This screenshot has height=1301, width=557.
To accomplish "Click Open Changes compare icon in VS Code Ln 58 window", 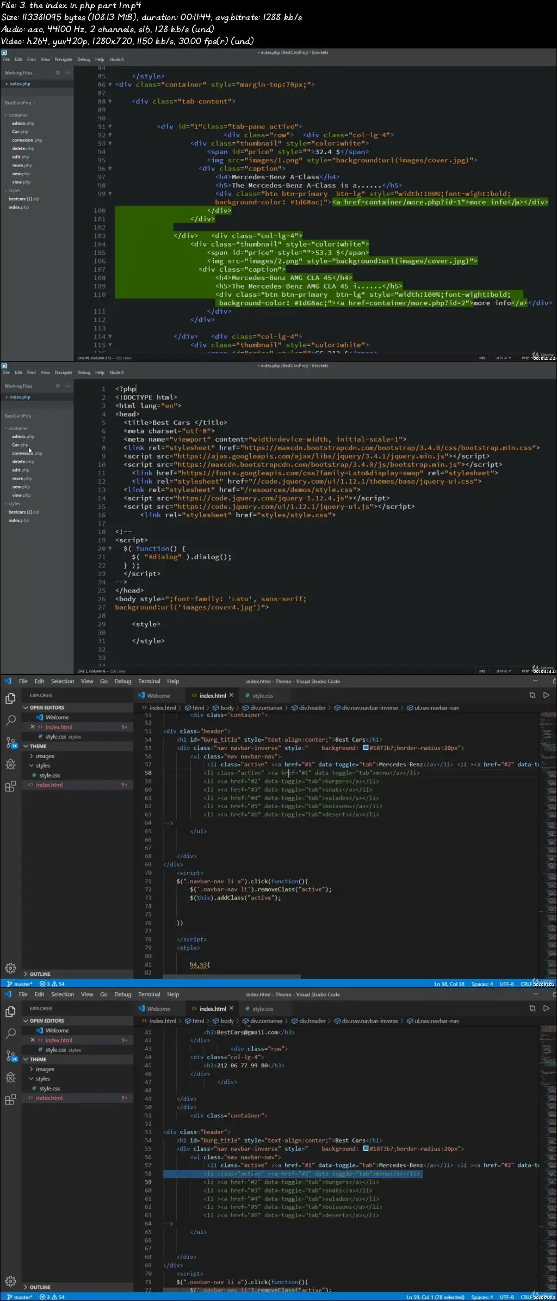I will click(533, 695).
